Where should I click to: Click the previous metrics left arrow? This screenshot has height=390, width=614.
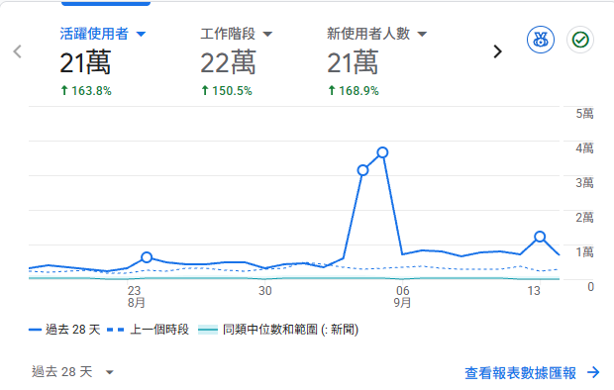pyautogui.click(x=17, y=51)
